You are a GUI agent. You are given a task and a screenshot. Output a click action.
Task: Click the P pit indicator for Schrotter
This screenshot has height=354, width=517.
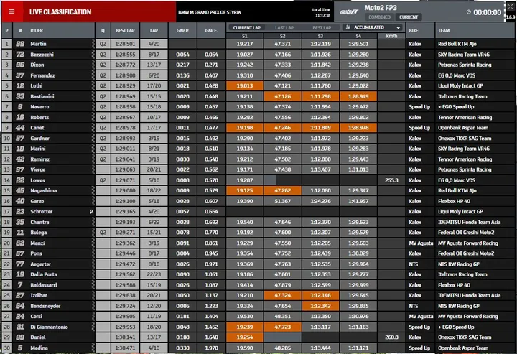pyautogui.click(x=91, y=212)
